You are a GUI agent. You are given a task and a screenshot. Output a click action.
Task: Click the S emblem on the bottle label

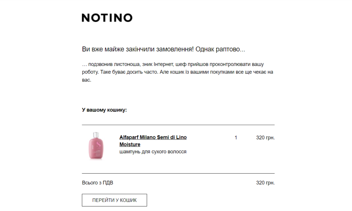(99, 144)
